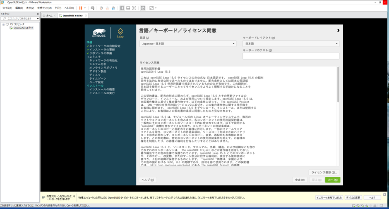The width and height of the screenshot is (389, 209).
Task: Click the pause virtual machine icon
Action: tap(81, 8)
